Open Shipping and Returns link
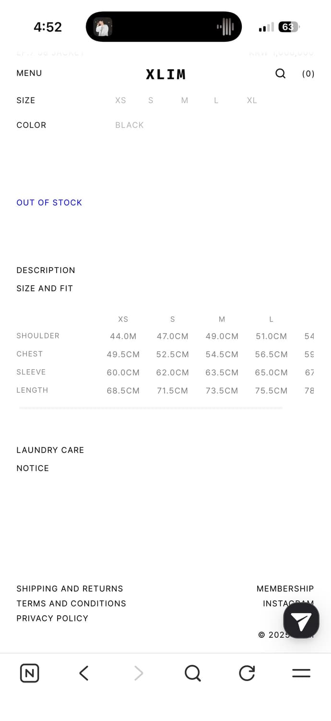The width and height of the screenshot is (331, 721). (x=70, y=589)
